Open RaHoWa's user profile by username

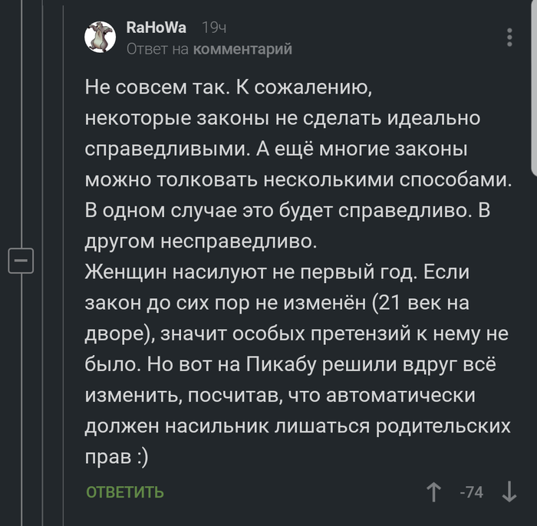(x=156, y=28)
